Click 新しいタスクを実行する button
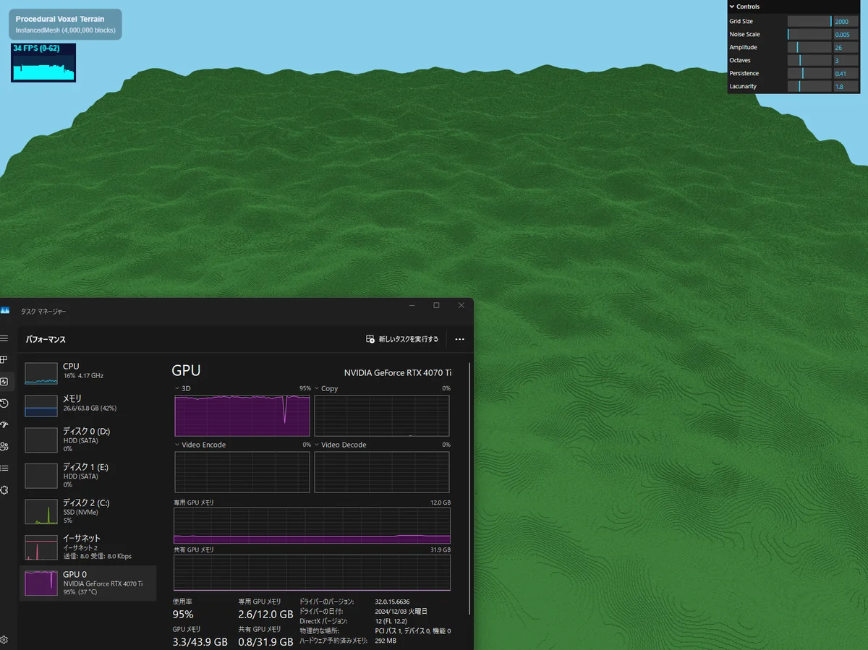The width and height of the screenshot is (868, 650). (x=402, y=339)
